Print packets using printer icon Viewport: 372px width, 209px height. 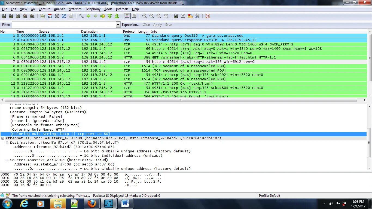coord(71,16)
